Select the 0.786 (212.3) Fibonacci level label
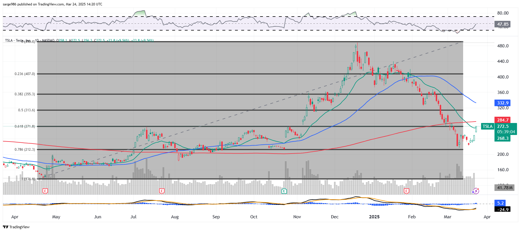 (x=25, y=150)
